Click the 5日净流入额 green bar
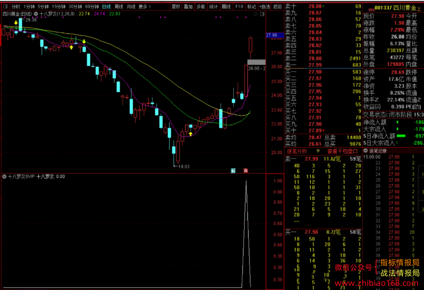Image resolution: width=424 pixels, height=290 pixels. click(401, 136)
